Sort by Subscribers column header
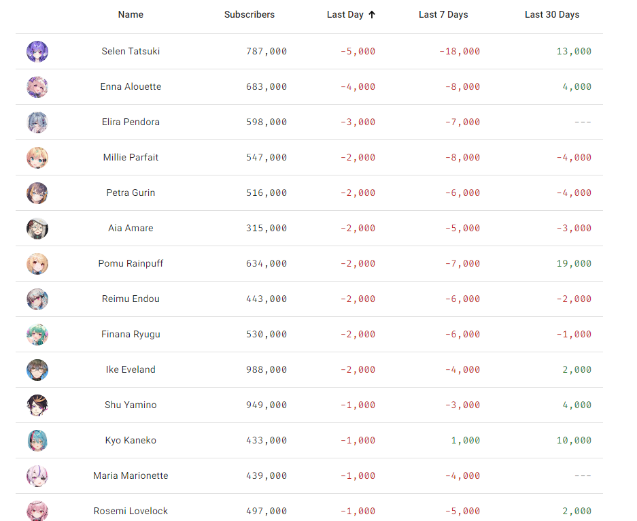This screenshot has height=521, width=637. [x=249, y=14]
